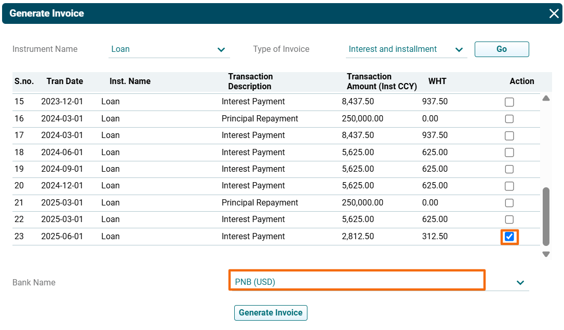Tick the checkbox for row 17
564x330 pixels.
[509, 135]
